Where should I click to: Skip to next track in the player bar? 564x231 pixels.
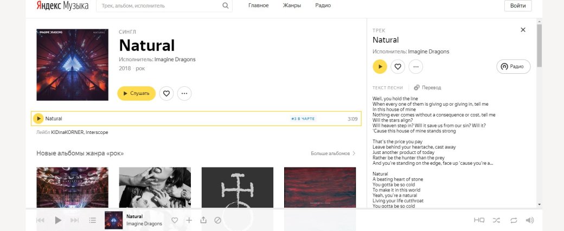tap(74, 220)
